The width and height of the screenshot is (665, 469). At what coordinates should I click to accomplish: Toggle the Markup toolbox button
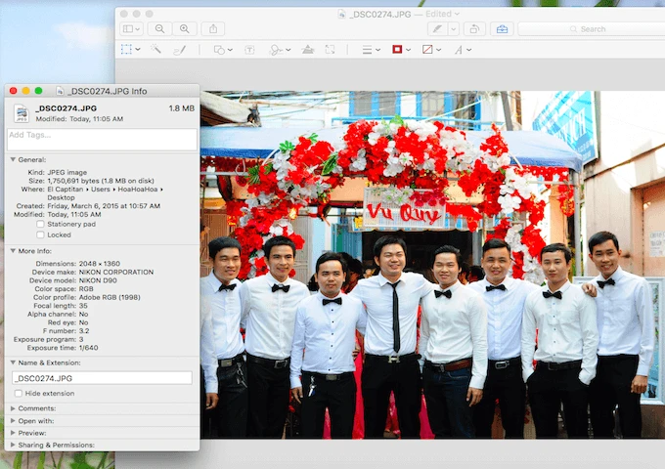[x=502, y=29]
